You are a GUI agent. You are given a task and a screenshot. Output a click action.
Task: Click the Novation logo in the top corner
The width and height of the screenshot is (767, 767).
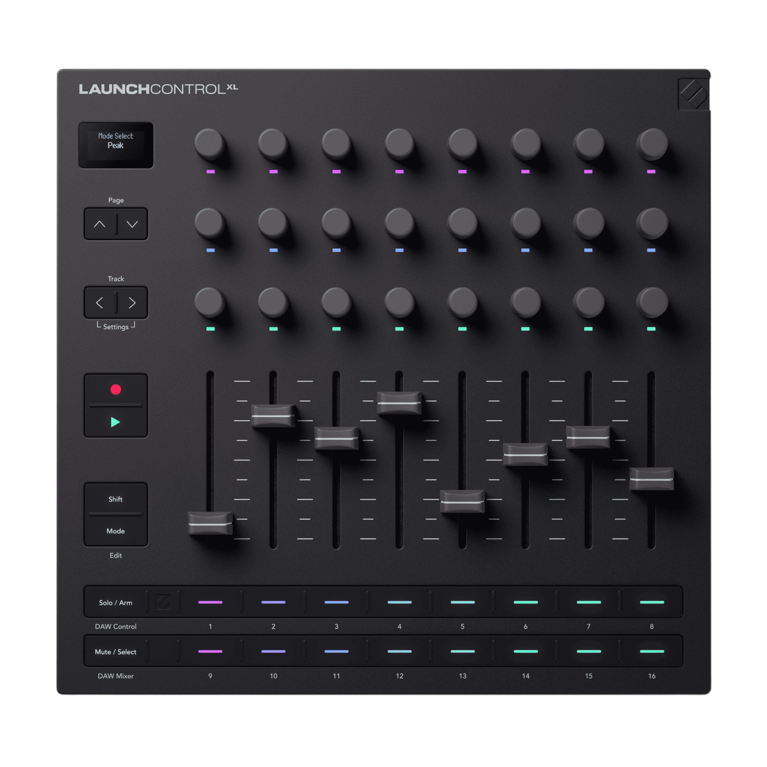coord(693,94)
